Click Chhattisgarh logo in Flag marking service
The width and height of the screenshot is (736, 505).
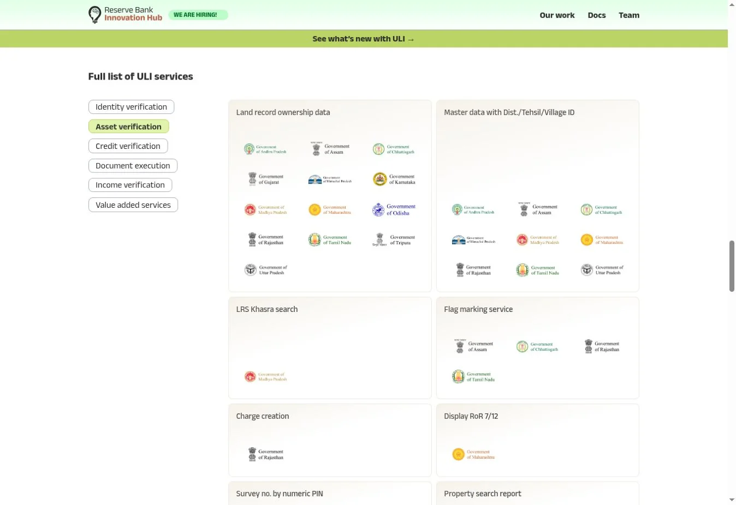(x=537, y=347)
